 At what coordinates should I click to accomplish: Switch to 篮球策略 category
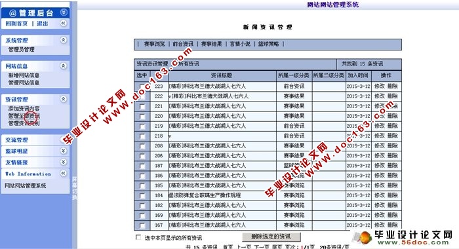point(268,44)
